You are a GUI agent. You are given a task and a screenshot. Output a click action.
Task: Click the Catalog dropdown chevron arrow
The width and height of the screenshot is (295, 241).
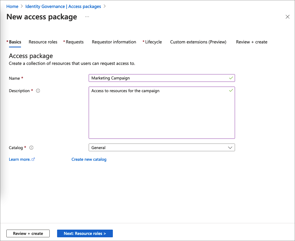tap(230, 148)
